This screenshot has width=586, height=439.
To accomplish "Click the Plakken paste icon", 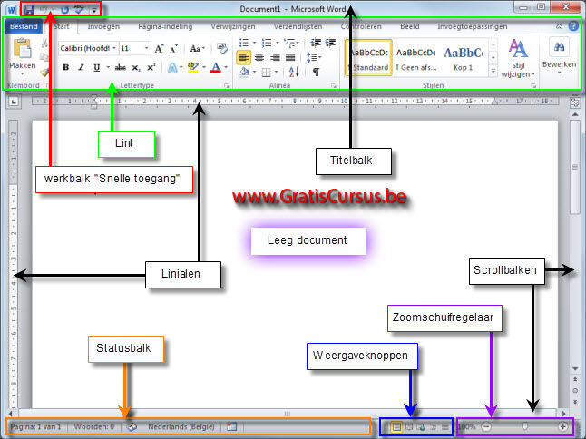I will coord(22,49).
